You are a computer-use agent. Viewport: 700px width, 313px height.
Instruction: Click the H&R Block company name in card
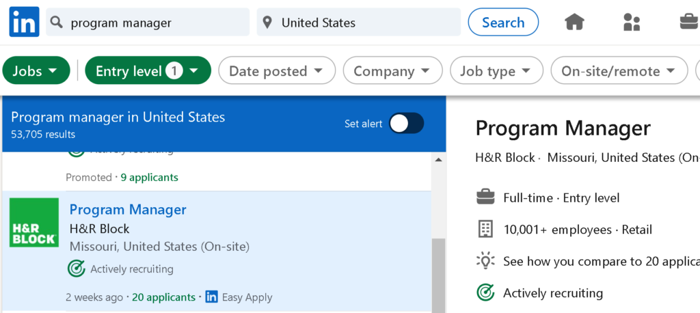click(100, 229)
